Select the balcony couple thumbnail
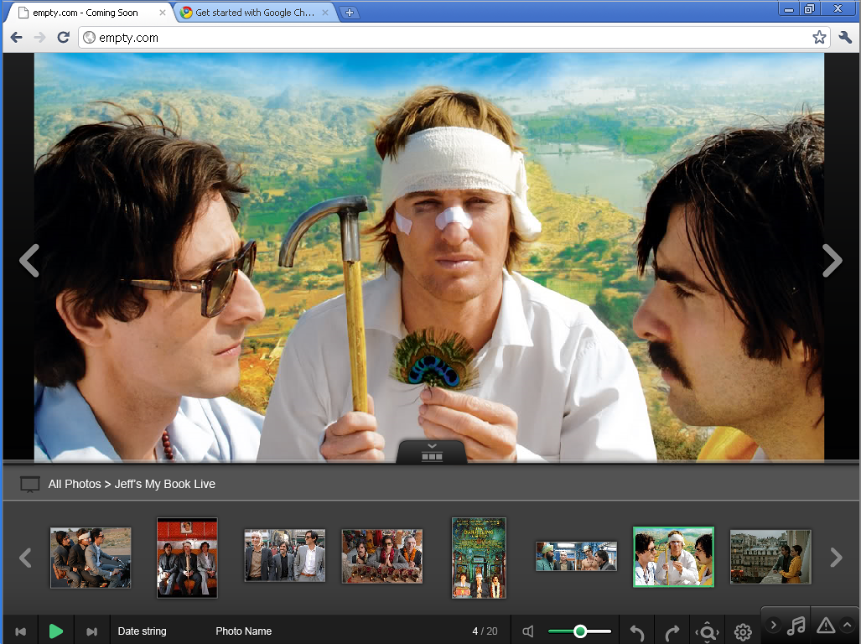The height and width of the screenshot is (644, 861). tap(770, 557)
